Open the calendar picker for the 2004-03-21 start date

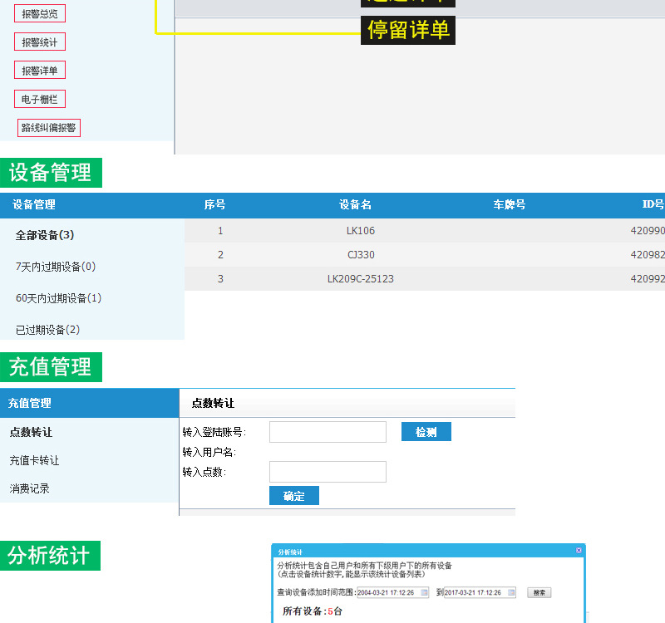pos(424,592)
